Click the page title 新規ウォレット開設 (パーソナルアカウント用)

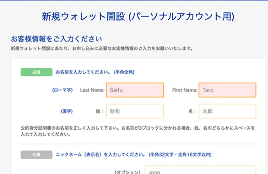coord(138,16)
